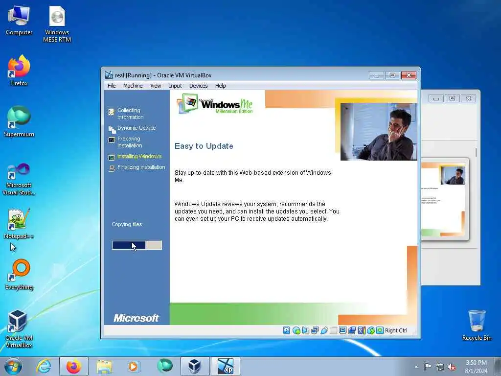The image size is (501, 376).
Task: Open Action Center flag tray icon
Action: coord(428,366)
